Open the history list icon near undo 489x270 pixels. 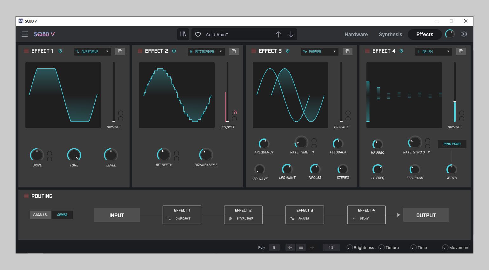[x=301, y=247]
